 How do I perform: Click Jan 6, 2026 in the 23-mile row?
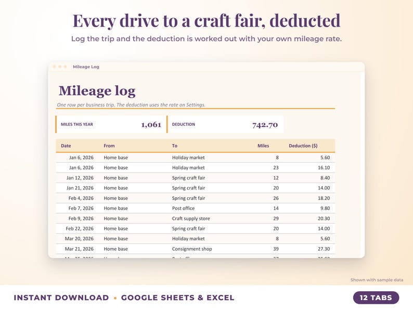click(81, 167)
